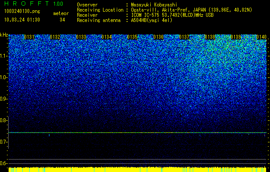Click filename 1003240130.png
Image resolution: width=270 pixels, height=172 pixels.
point(22,12)
